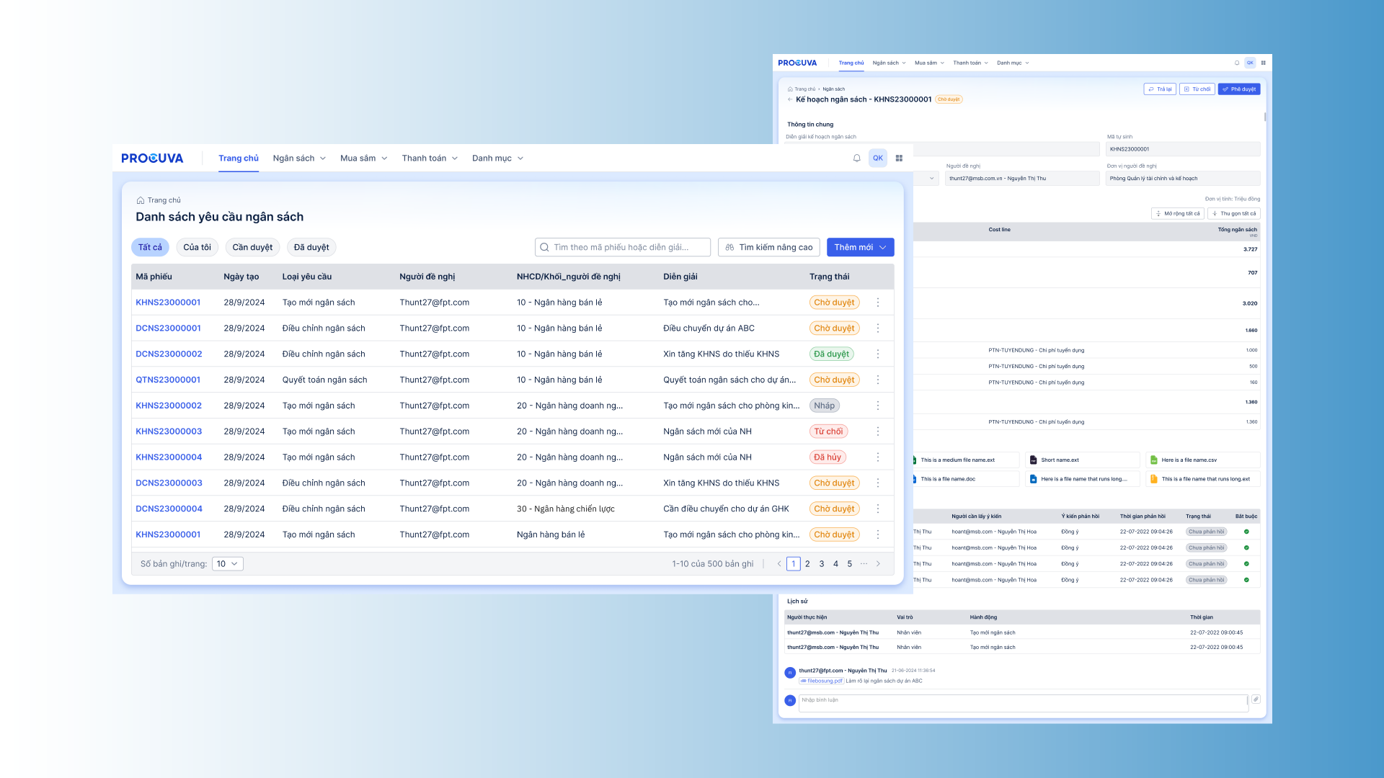
Task: Expand the Thanh toán menu in front window
Action: [x=430, y=158]
